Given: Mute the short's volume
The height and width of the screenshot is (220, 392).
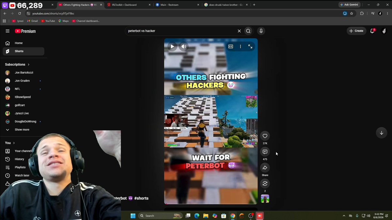Looking at the screenshot, I should pyautogui.click(x=184, y=47).
